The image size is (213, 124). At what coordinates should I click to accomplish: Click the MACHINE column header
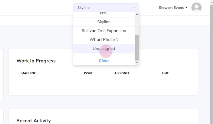(x=29, y=73)
